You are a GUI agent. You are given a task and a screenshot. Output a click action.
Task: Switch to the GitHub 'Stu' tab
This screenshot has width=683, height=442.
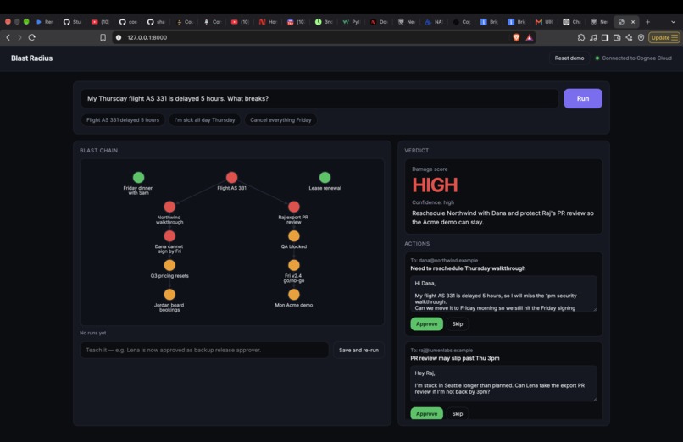(72, 22)
